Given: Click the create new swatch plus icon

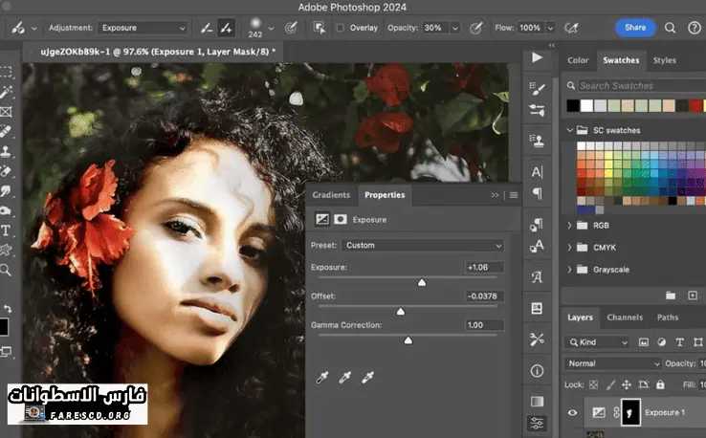Looking at the screenshot, I should (693, 296).
